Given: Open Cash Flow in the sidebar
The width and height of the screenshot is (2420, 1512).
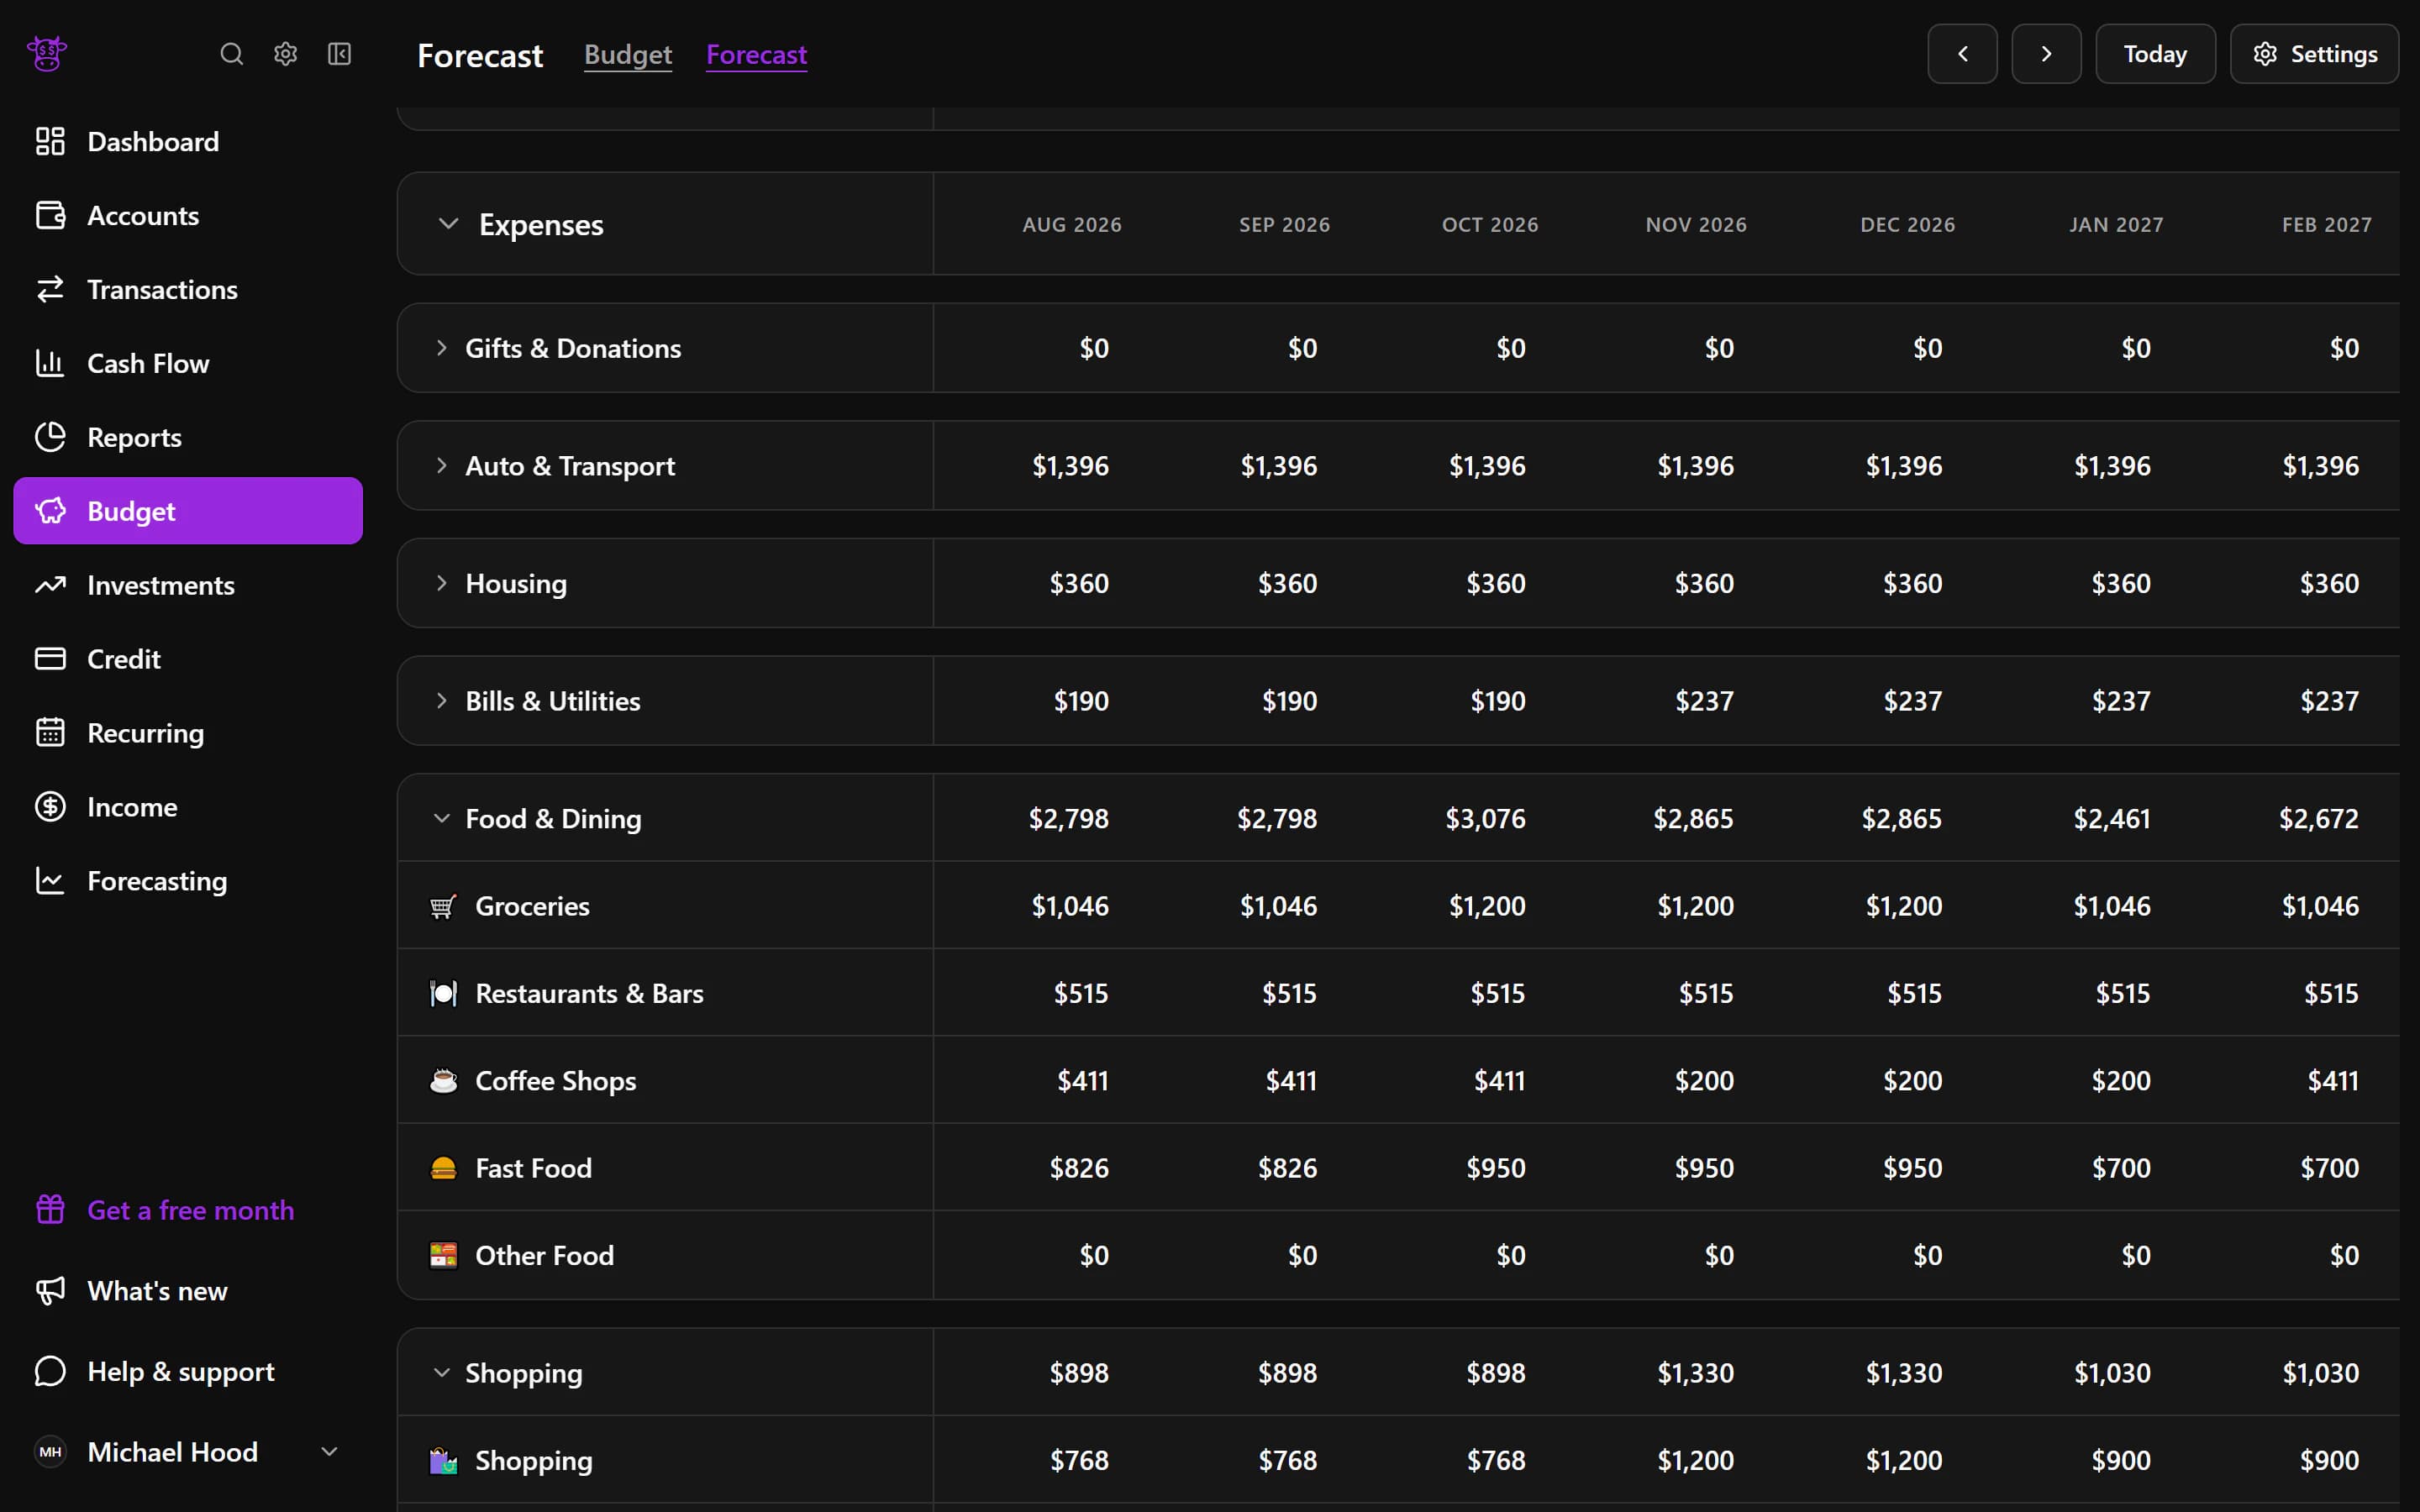Looking at the screenshot, I should pyautogui.click(x=188, y=363).
